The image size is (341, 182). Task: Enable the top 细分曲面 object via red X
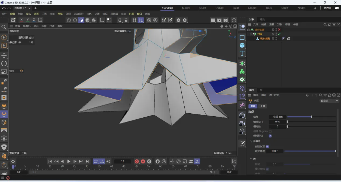279,30
